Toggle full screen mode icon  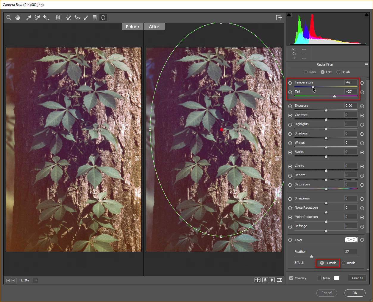point(279,18)
